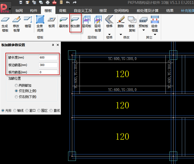Click the Undo arrow icon
Image resolution: width=194 pixels, height=164 pixels.
(68, 2)
